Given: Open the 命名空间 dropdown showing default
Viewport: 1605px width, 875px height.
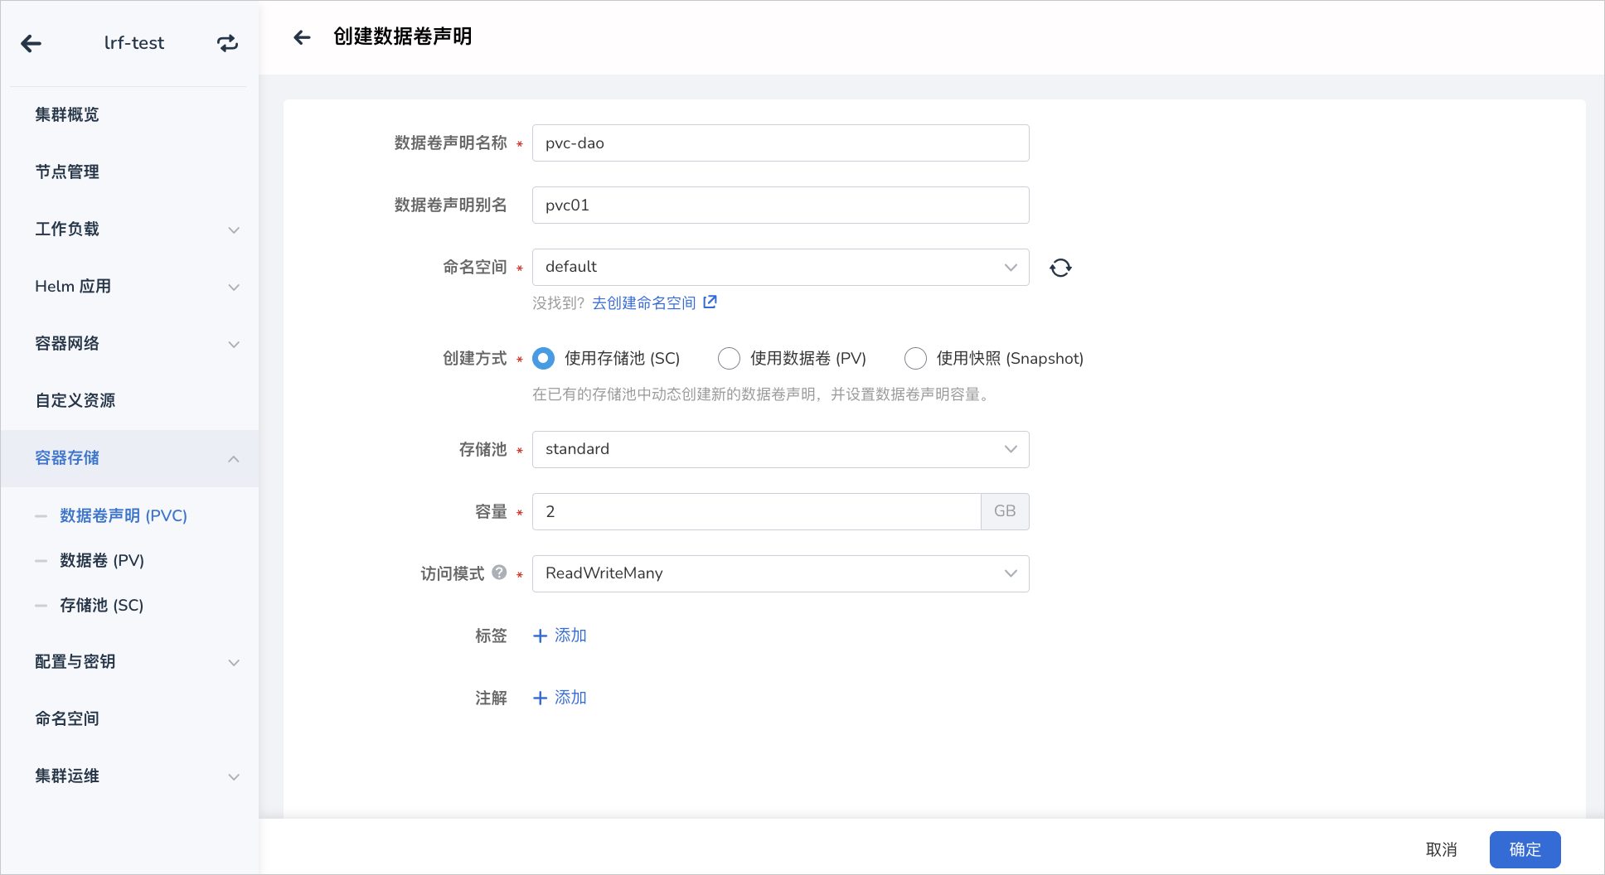Looking at the screenshot, I should coord(780,267).
